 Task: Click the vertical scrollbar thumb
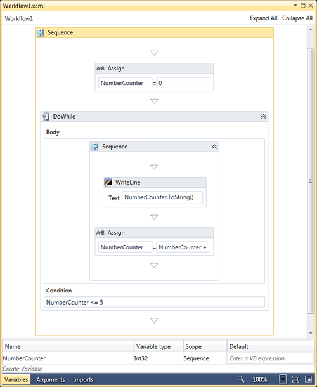pyautogui.click(x=311, y=181)
